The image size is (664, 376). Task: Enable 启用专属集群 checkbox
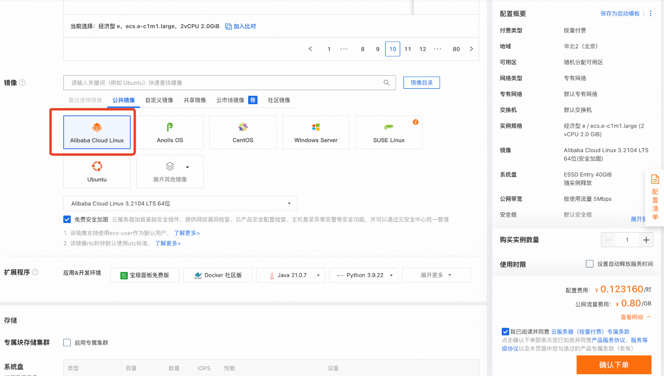click(67, 343)
